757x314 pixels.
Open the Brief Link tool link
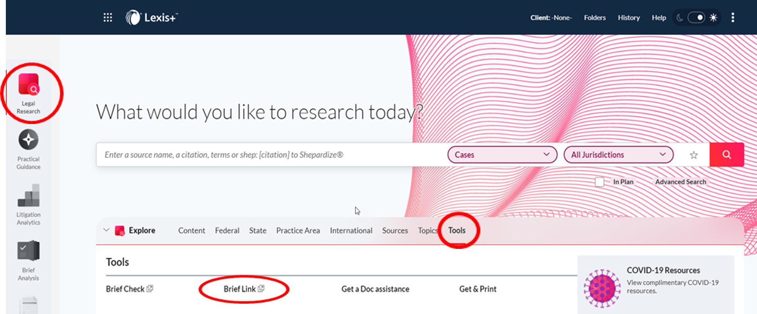pos(239,289)
